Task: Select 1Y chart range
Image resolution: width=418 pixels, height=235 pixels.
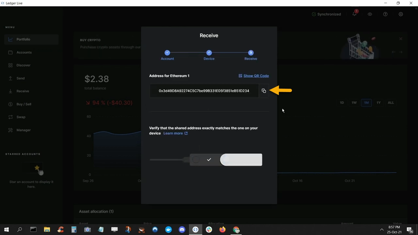Action: coord(378,102)
